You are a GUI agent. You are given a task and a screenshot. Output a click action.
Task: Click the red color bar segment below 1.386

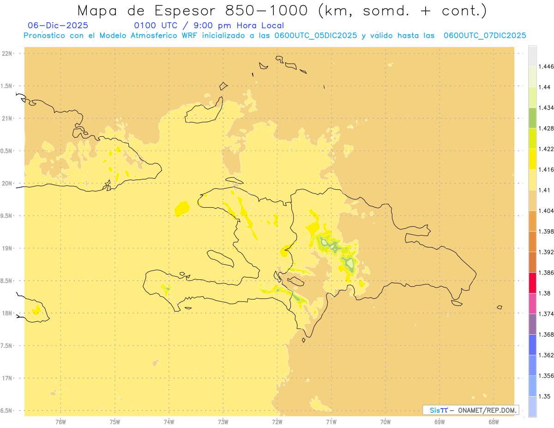532,283
